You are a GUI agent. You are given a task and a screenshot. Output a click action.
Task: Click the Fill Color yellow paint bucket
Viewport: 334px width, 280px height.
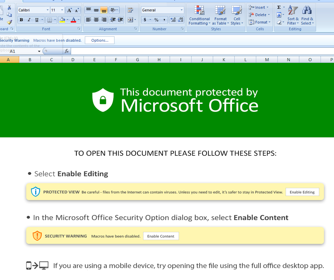click(62, 20)
